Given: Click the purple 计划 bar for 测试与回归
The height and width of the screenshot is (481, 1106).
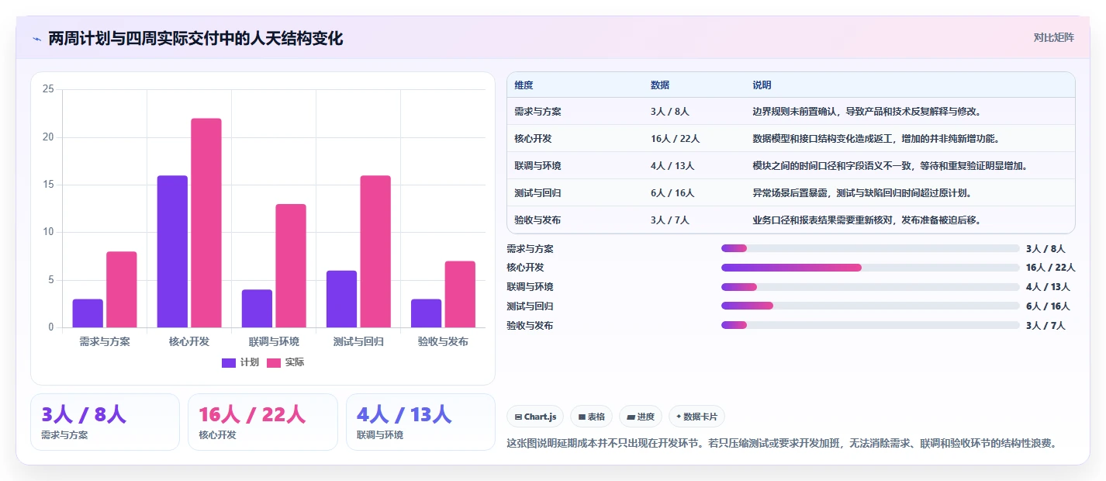Looking at the screenshot, I should click(x=341, y=299).
